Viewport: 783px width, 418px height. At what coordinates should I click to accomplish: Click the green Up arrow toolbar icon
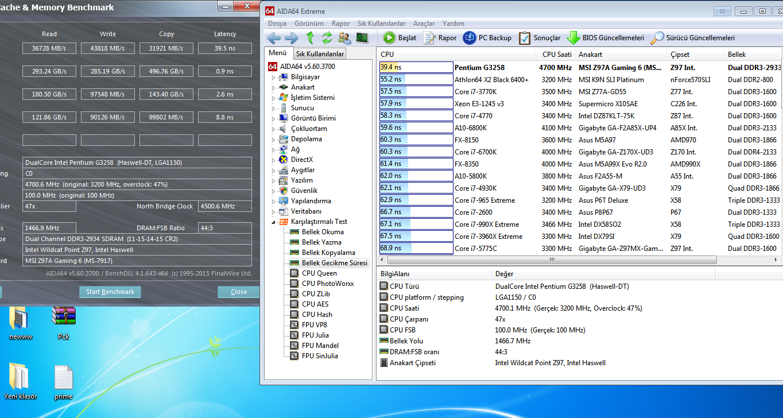tap(310, 38)
